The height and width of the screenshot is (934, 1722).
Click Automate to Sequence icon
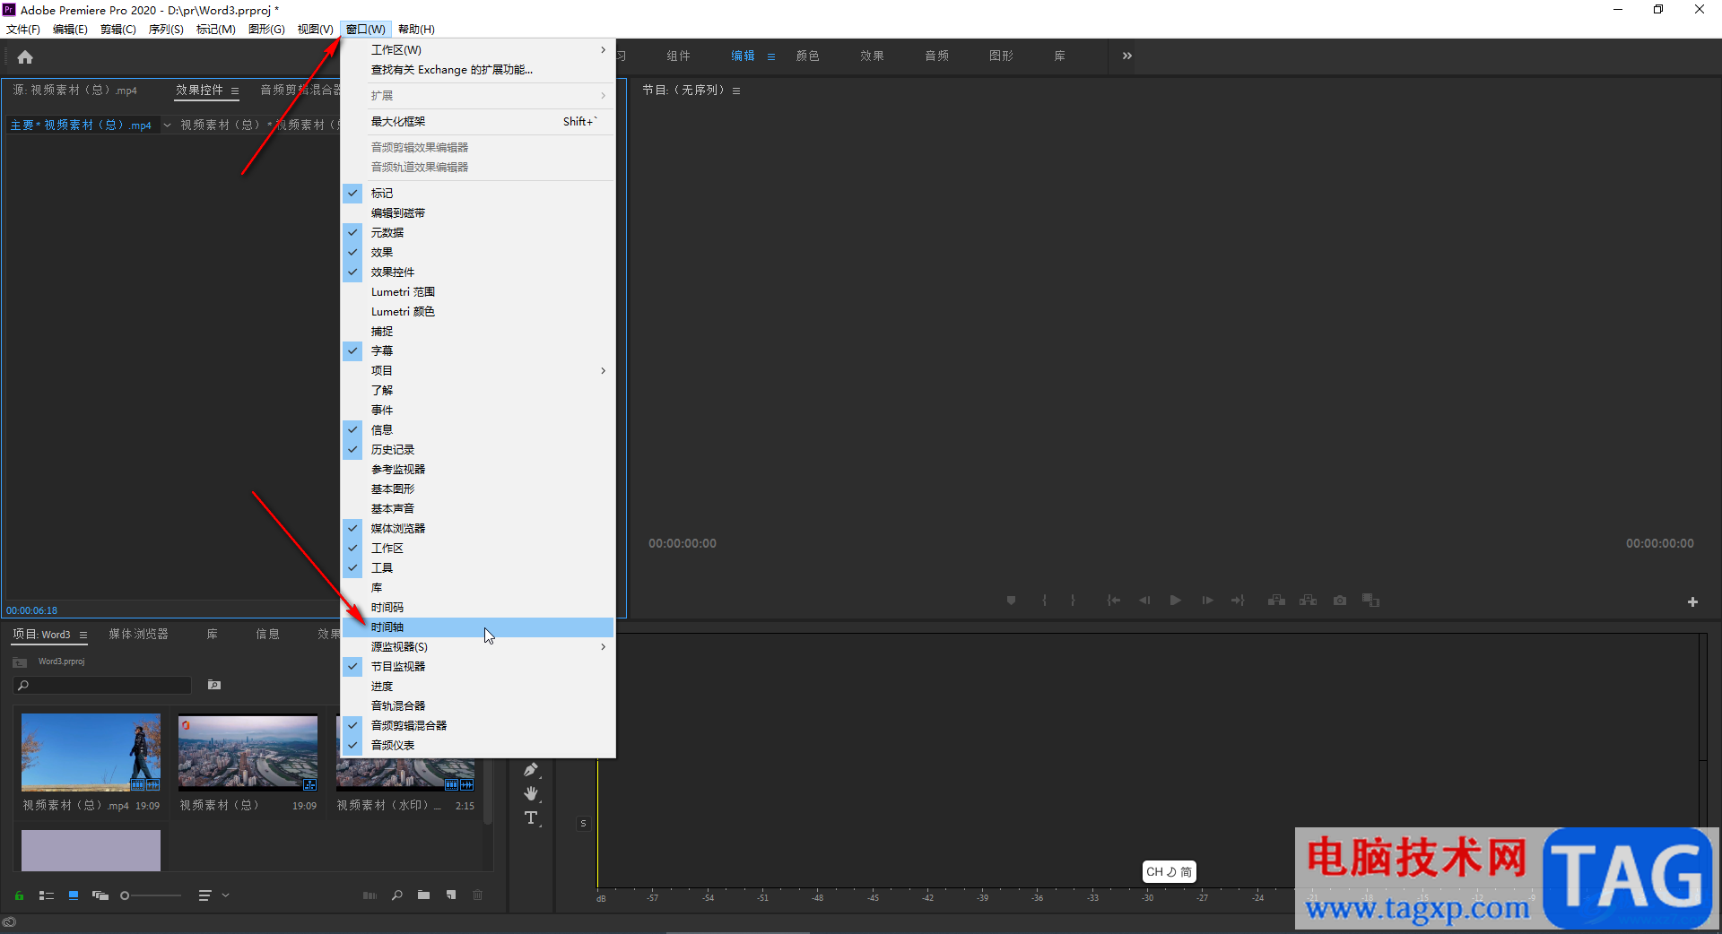(x=370, y=895)
